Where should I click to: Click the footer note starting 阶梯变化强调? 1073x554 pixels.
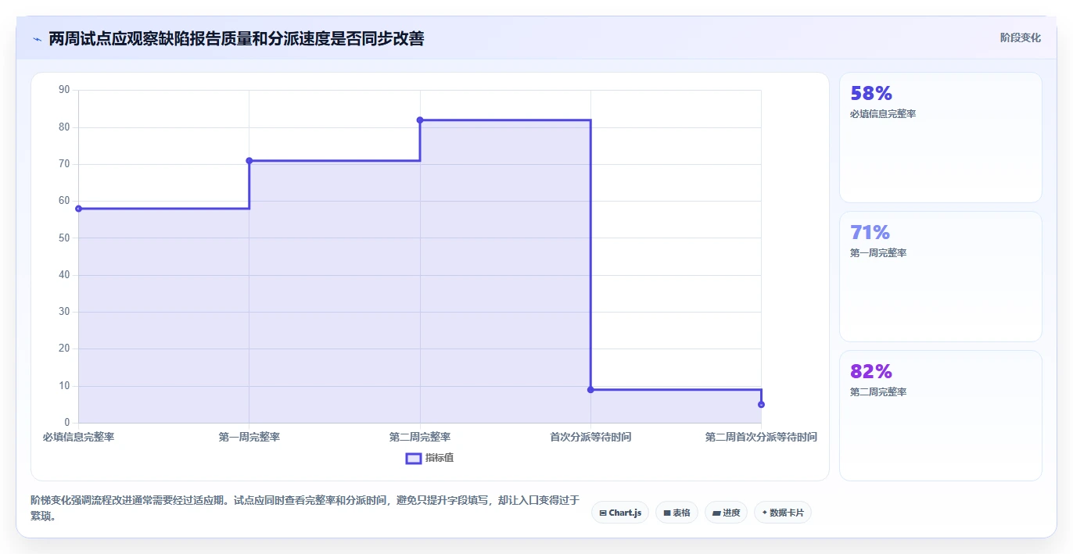pyautogui.click(x=305, y=508)
